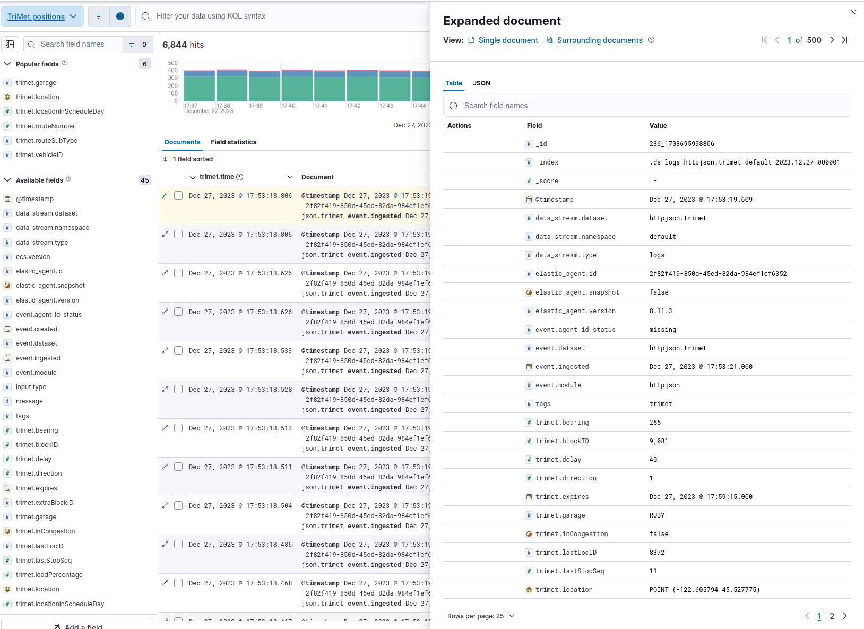Close the Expanded document flyout
The image size is (864, 629).
point(853,12)
